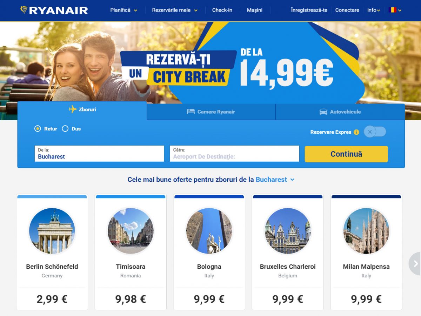This screenshot has height=316, width=421.
Task: Click the car icon for Autovehicule
Action: tap(323, 112)
